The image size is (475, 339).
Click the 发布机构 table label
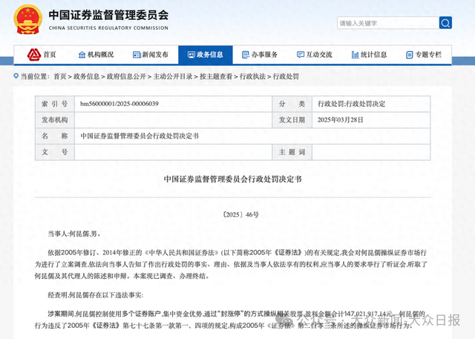click(x=54, y=120)
